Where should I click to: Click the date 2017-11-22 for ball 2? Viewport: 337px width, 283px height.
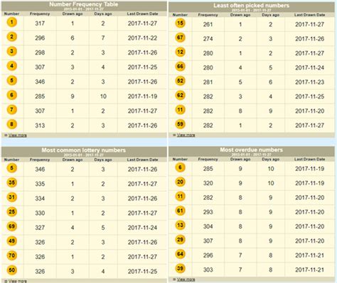[x=142, y=38]
